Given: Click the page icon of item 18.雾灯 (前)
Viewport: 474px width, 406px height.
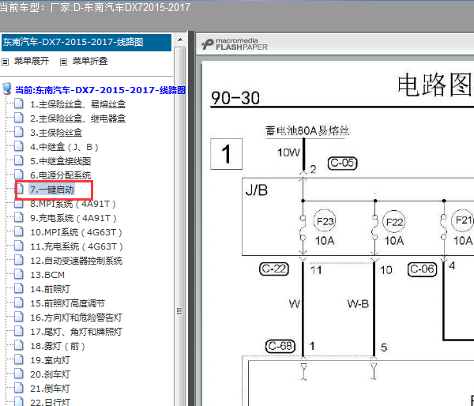Looking at the screenshot, I should [x=19, y=345].
